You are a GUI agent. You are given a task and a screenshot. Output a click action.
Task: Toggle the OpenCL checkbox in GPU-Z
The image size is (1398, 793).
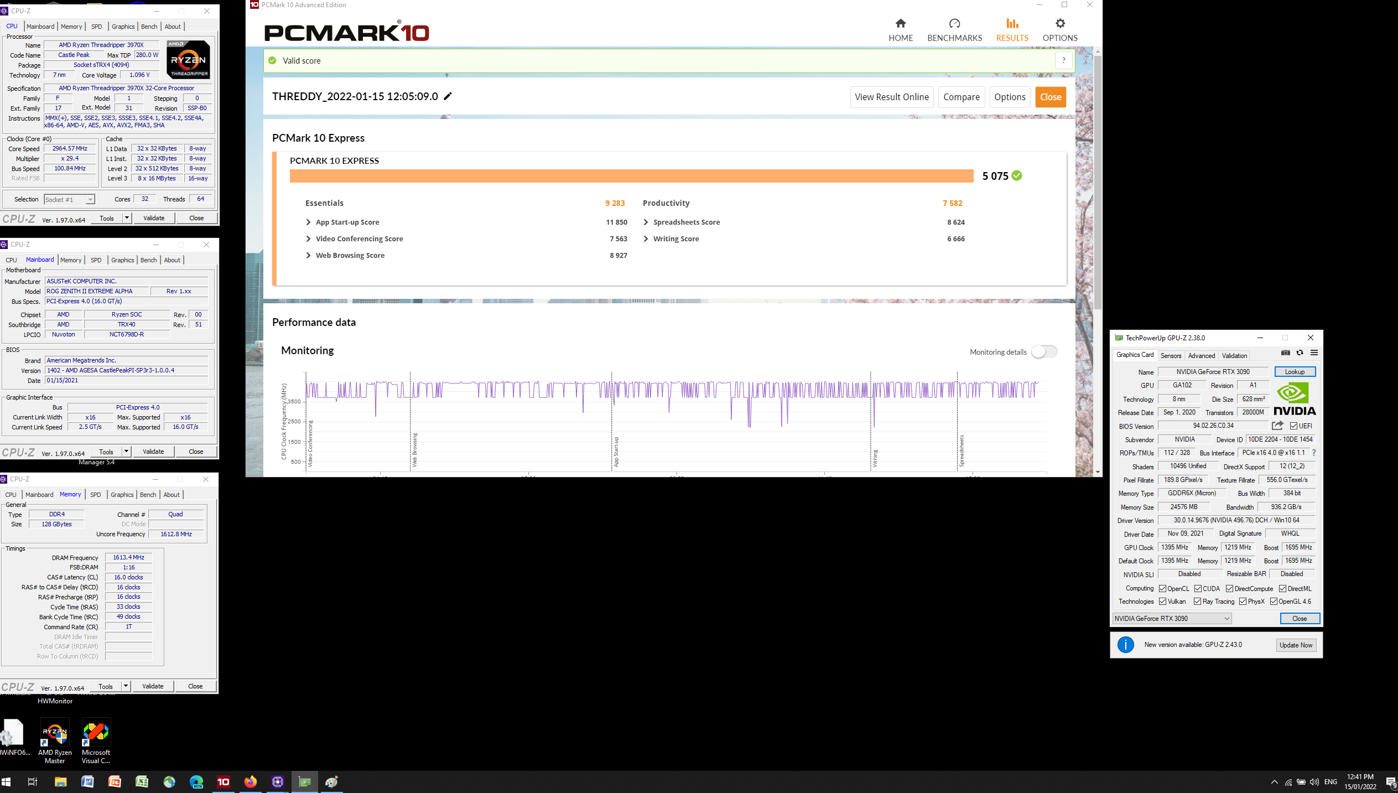1162,588
